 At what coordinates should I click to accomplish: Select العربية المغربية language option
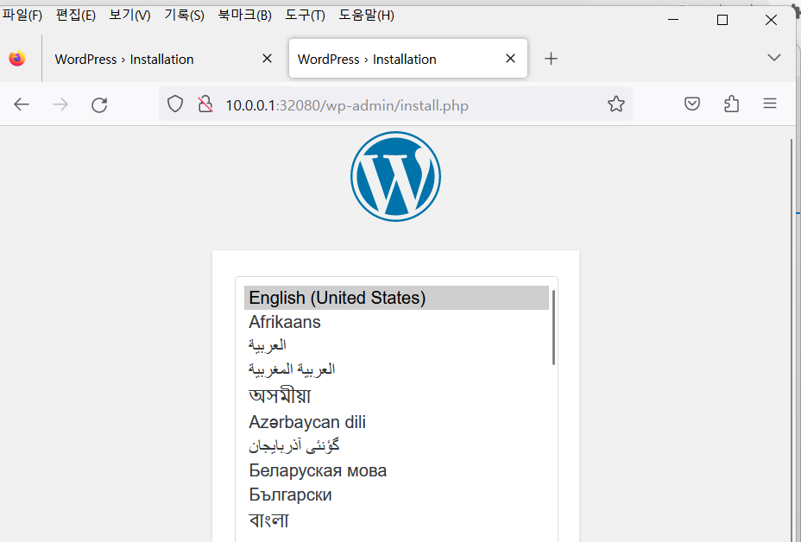pyautogui.click(x=396, y=370)
